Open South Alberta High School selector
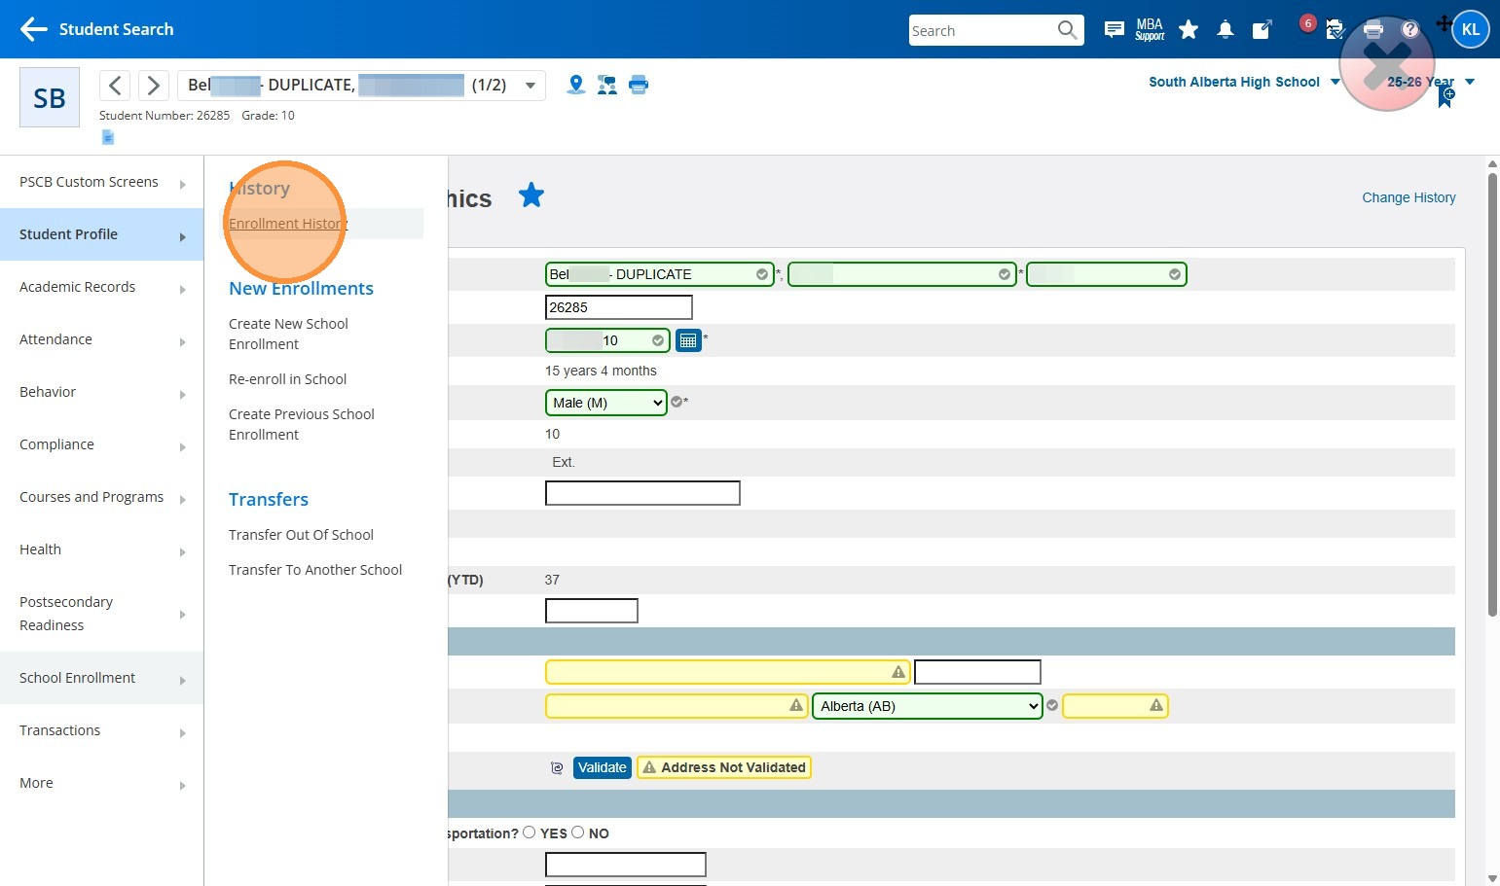This screenshot has height=886, width=1500. [1243, 82]
